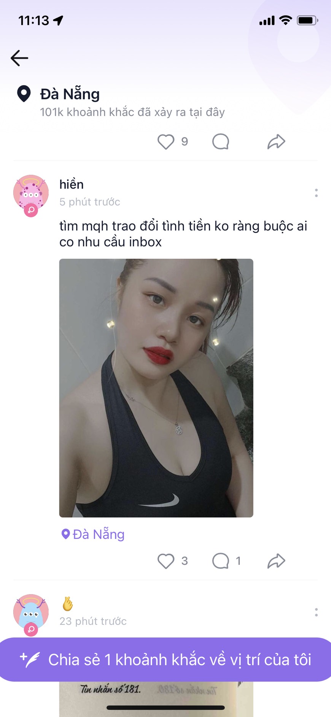Image resolution: width=331 pixels, height=717 pixels.
Task: Like hiền's post with 3 likes
Action: (x=166, y=561)
